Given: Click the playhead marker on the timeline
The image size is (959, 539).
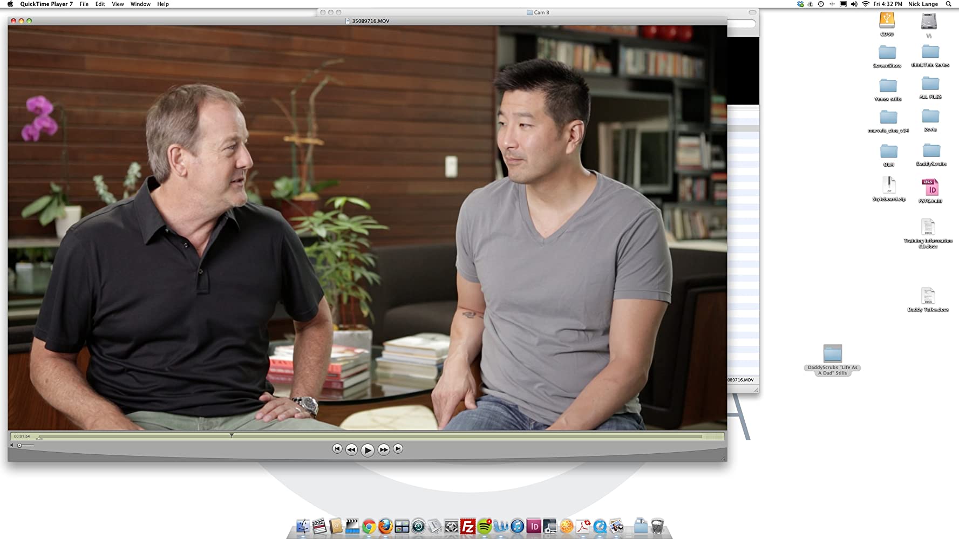Looking at the screenshot, I should tap(232, 435).
